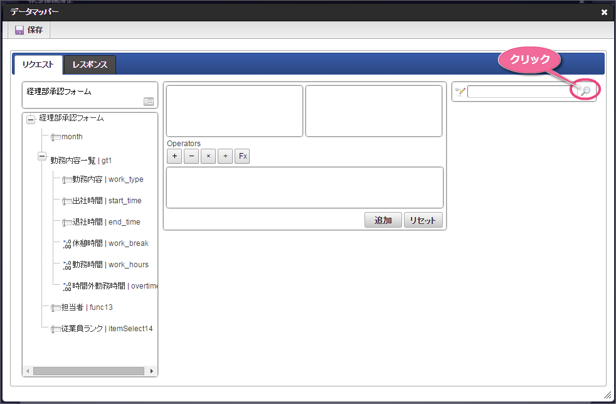Click the search text input field
The image size is (616, 404).
coord(523,92)
